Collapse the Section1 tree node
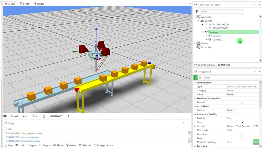262x149 pixels. click(199, 21)
